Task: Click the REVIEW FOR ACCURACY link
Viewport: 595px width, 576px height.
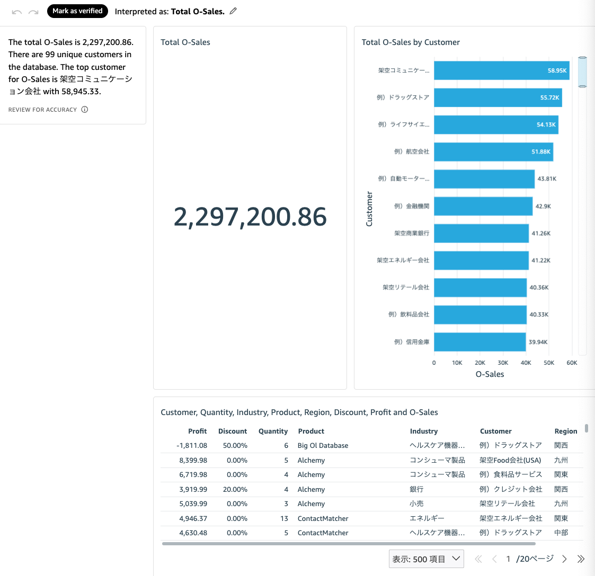Action: coord(42,110)
